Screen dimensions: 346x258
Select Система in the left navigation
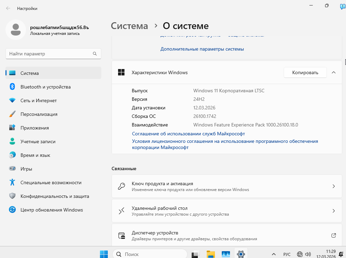(29, 73)
